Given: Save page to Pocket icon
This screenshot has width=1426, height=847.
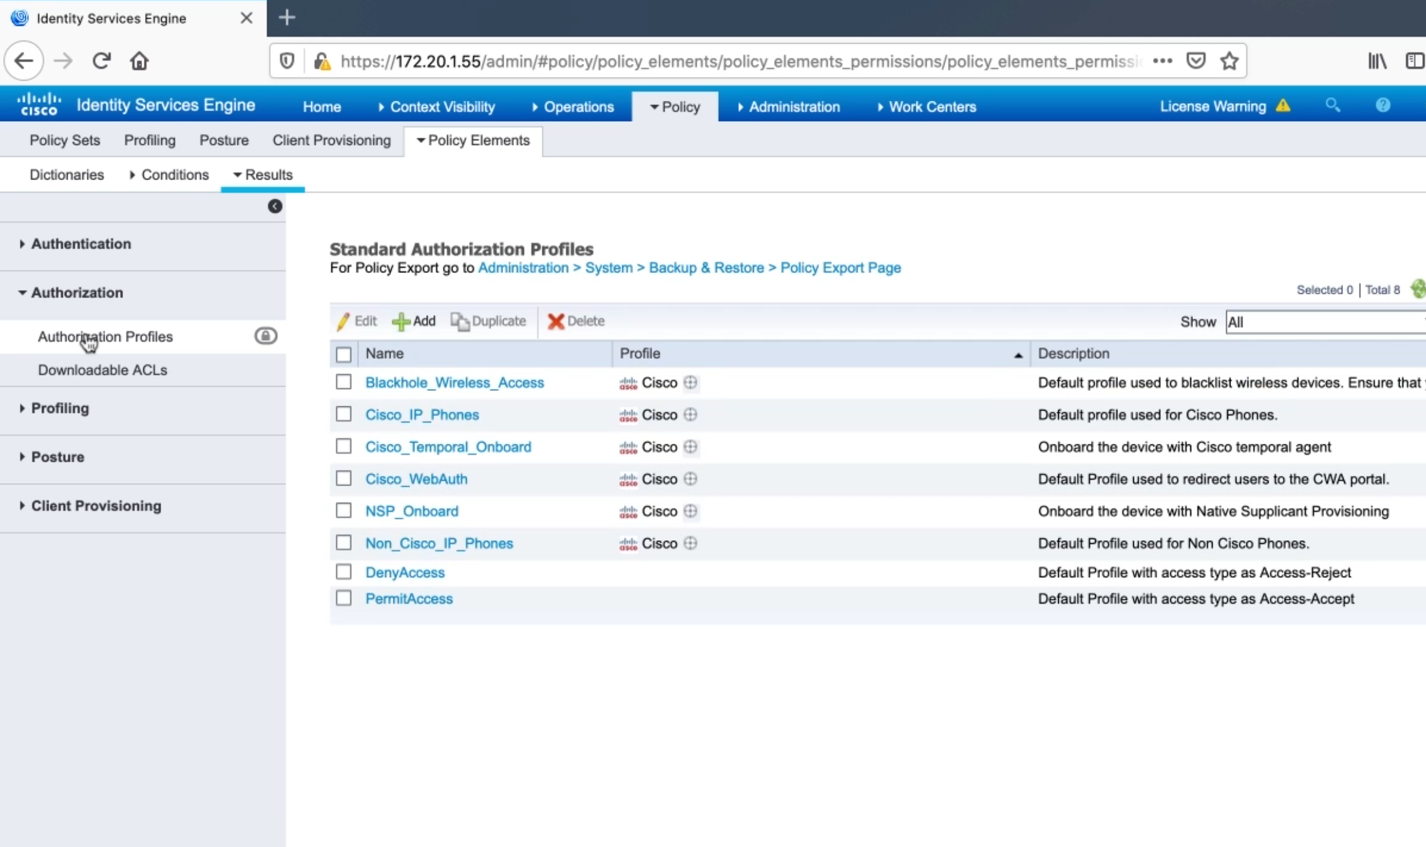Looking at the screenshot, I should (x=1196, y=61).
